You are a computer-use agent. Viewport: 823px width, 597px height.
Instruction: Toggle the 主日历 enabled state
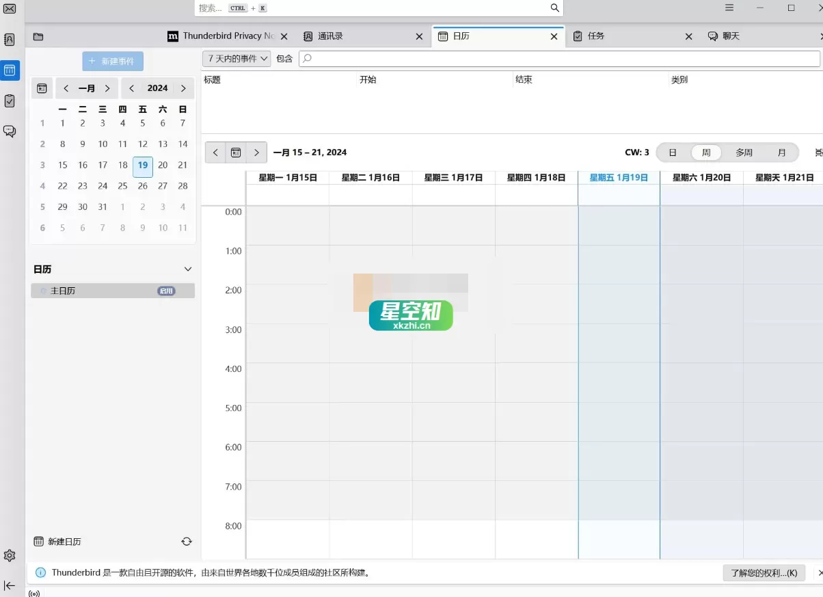coord(167,291)
